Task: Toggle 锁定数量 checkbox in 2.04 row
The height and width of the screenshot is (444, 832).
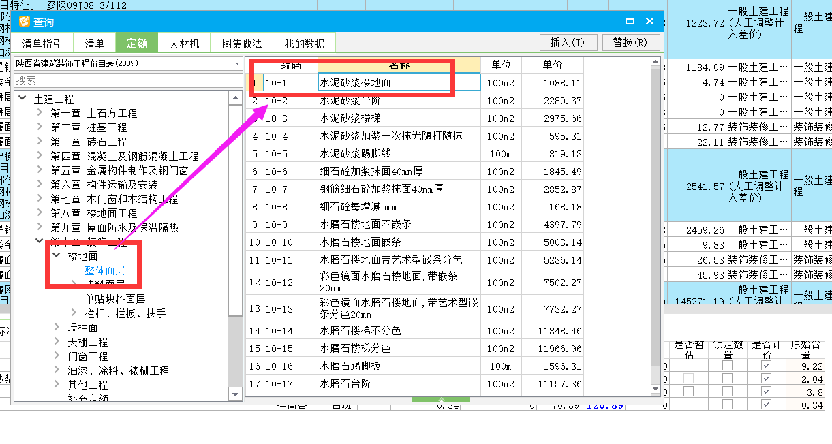Action: pyautogui.click(x=728, y=379)
